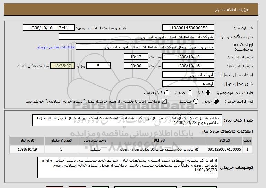The image size is (266, 188).
Task: Select the خدمت radio button
Action: [x=190, y=93]
